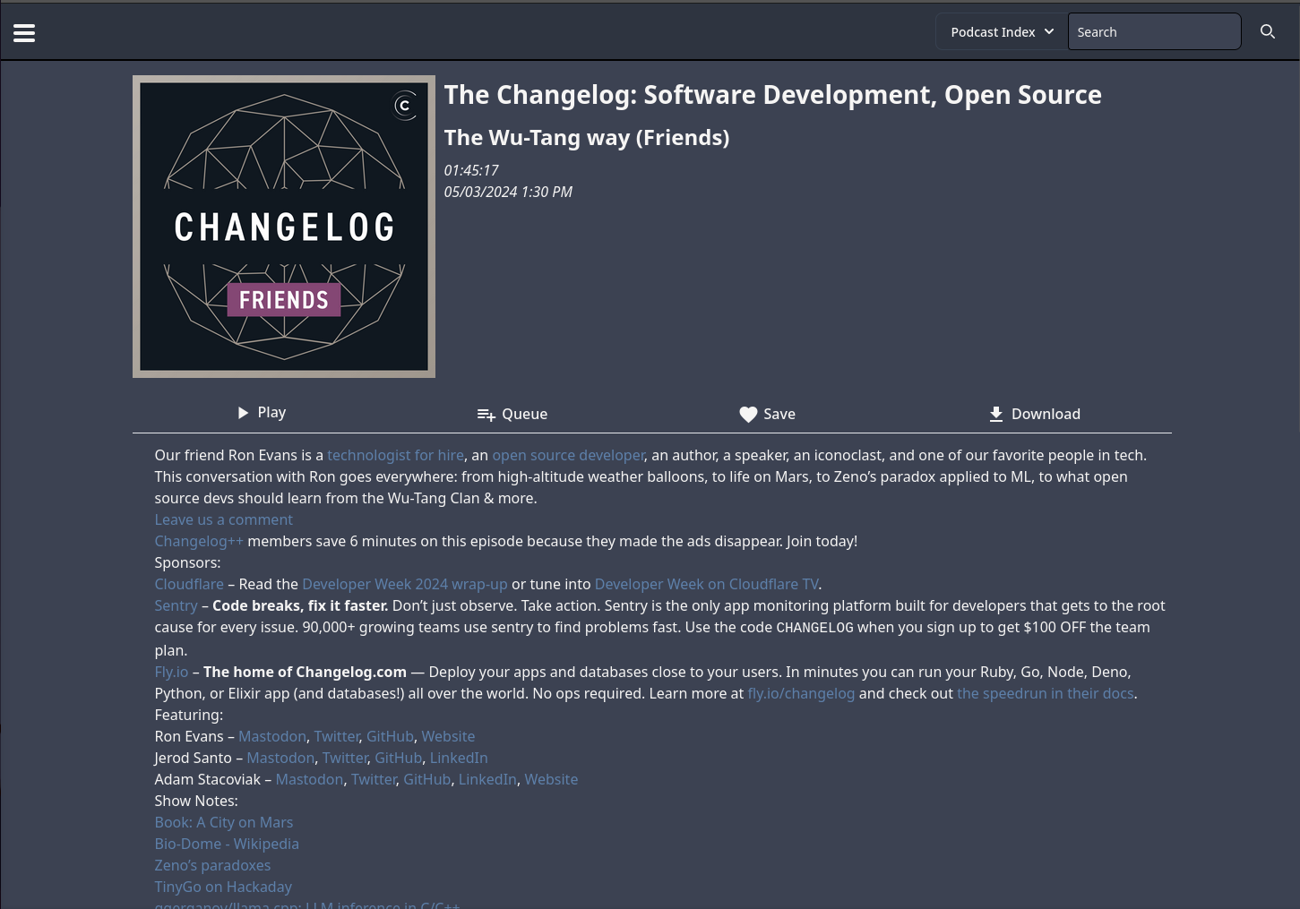Click 'Leave us a comment' link

pos(223,519)
